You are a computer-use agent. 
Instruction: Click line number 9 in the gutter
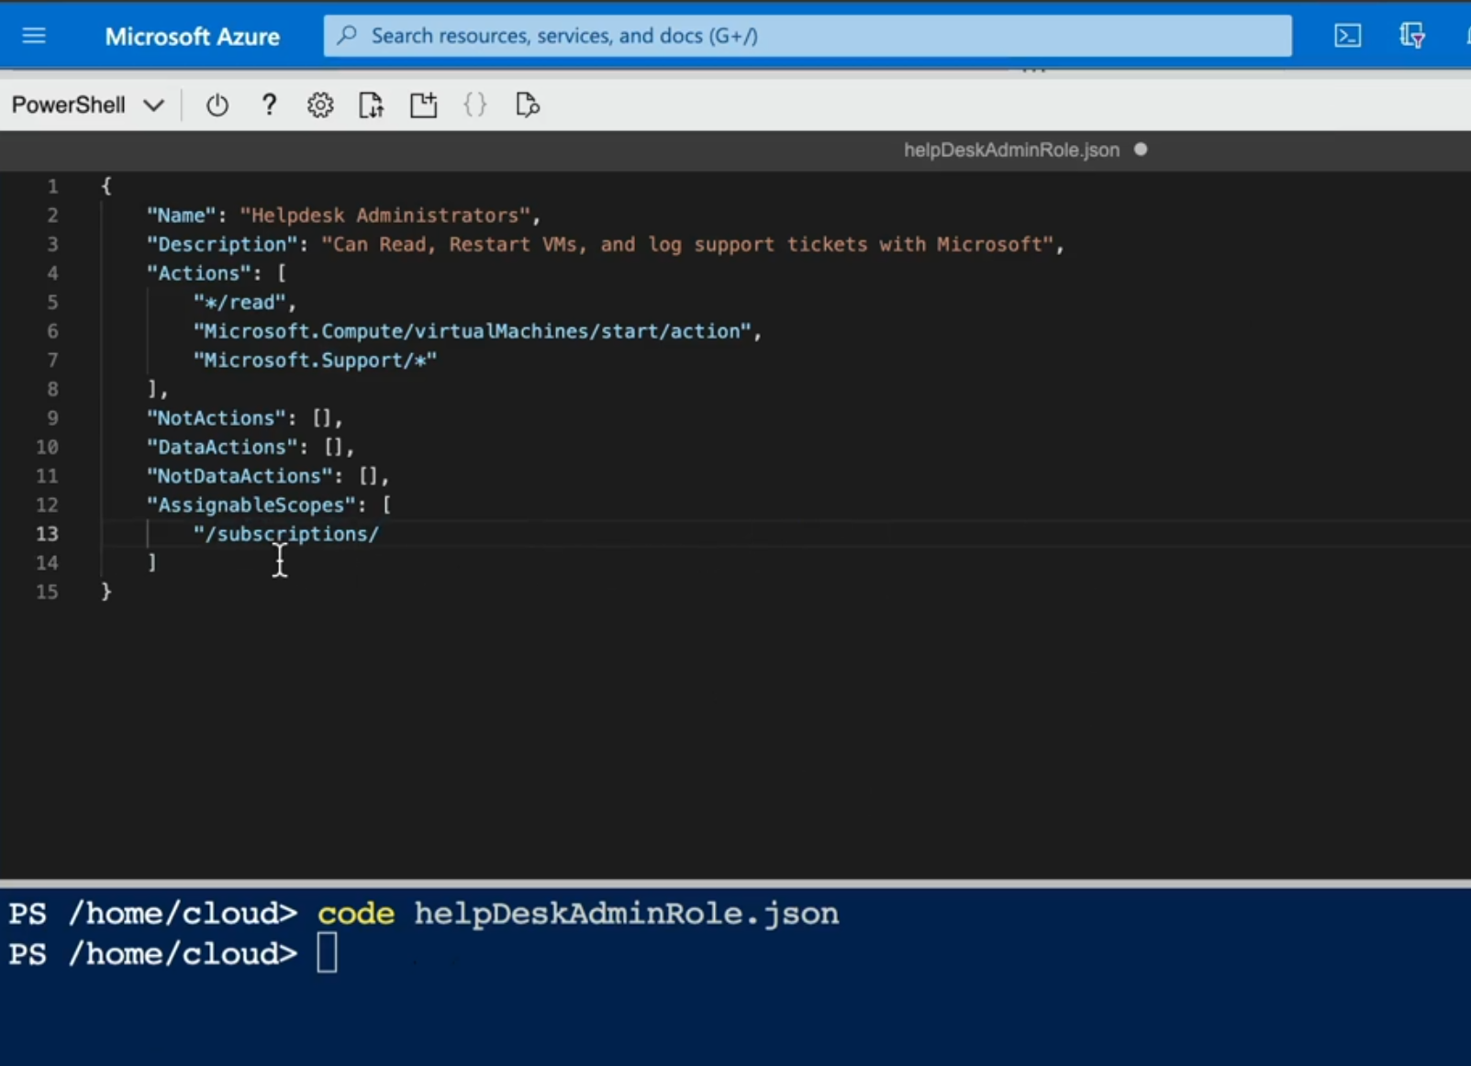point(52,418)
